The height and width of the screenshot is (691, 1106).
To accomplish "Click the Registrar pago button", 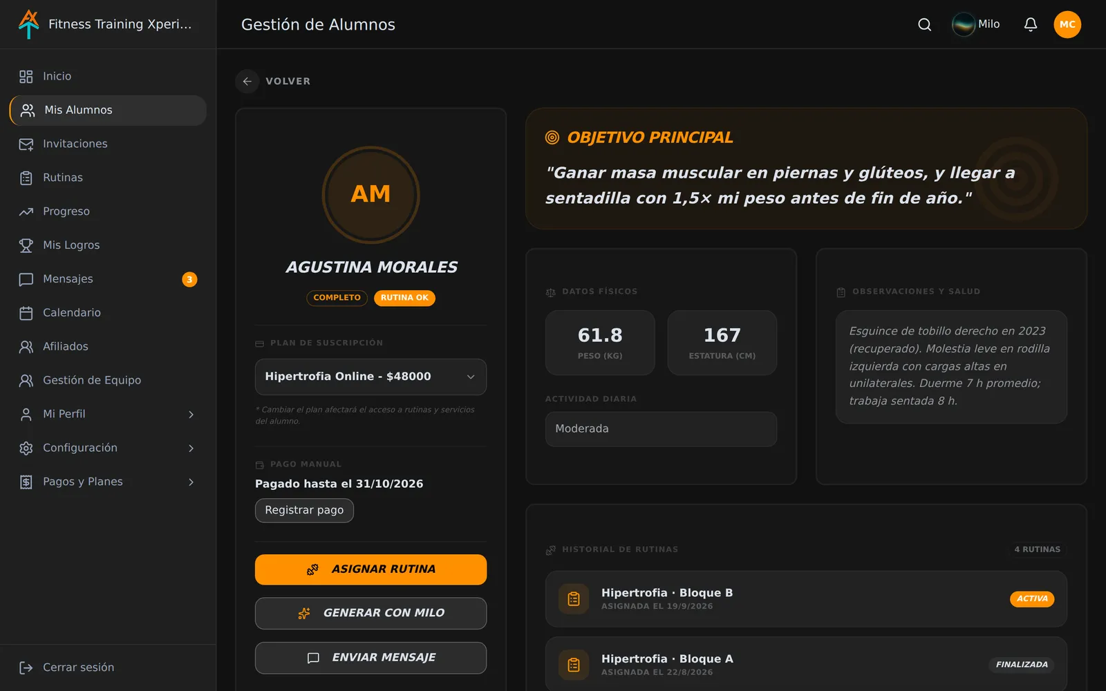I will point(304,511).
